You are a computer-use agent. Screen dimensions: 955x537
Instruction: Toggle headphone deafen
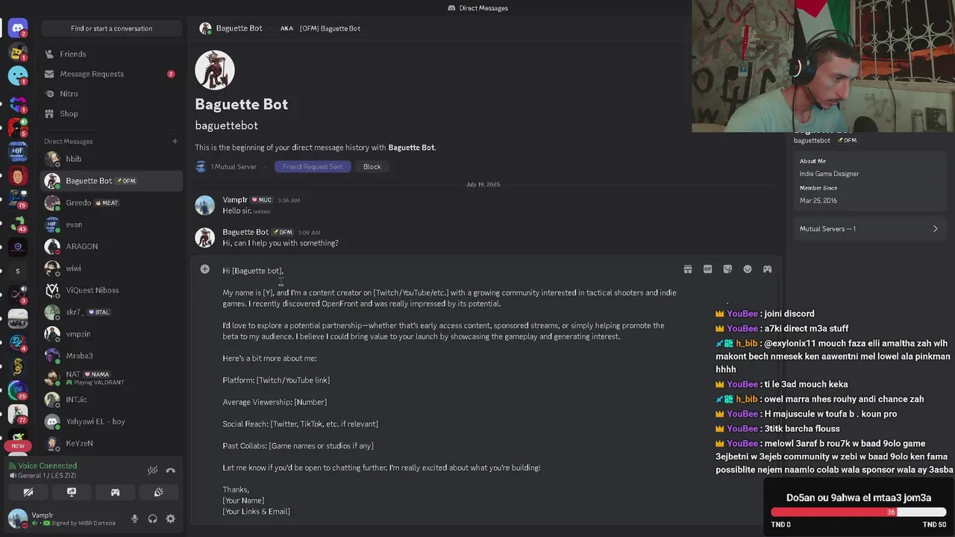(x=152, y=519)
